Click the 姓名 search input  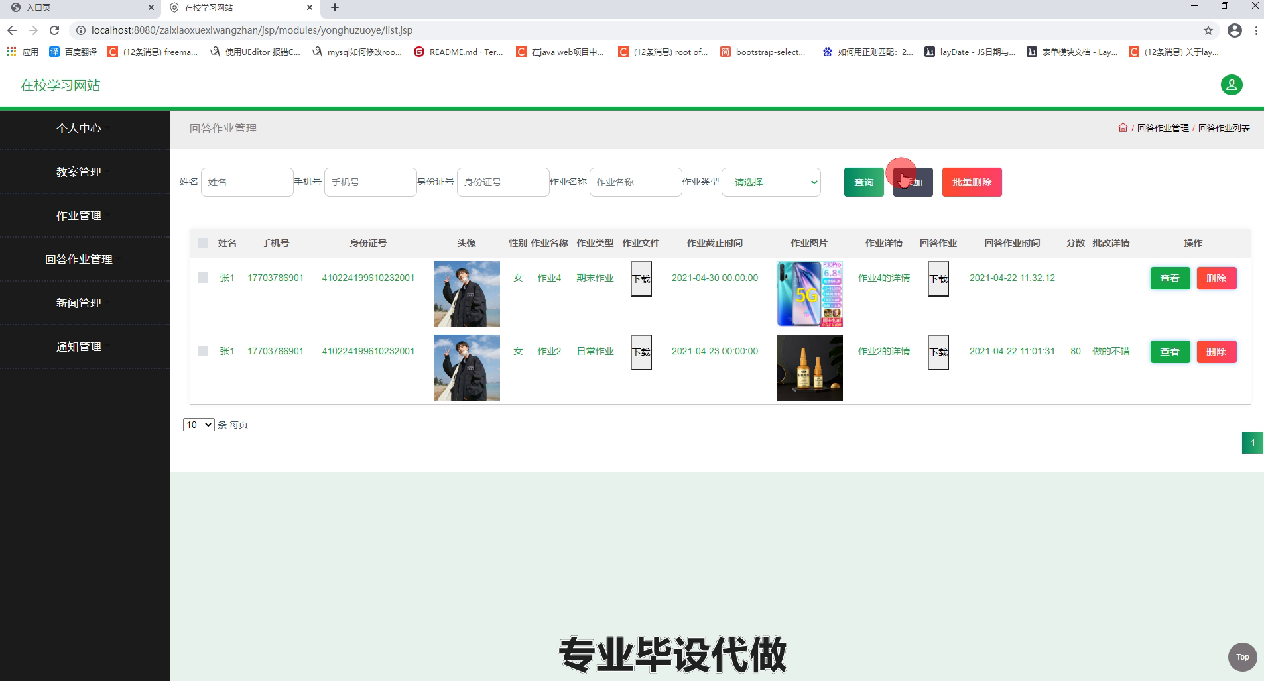tap(247, 182)
